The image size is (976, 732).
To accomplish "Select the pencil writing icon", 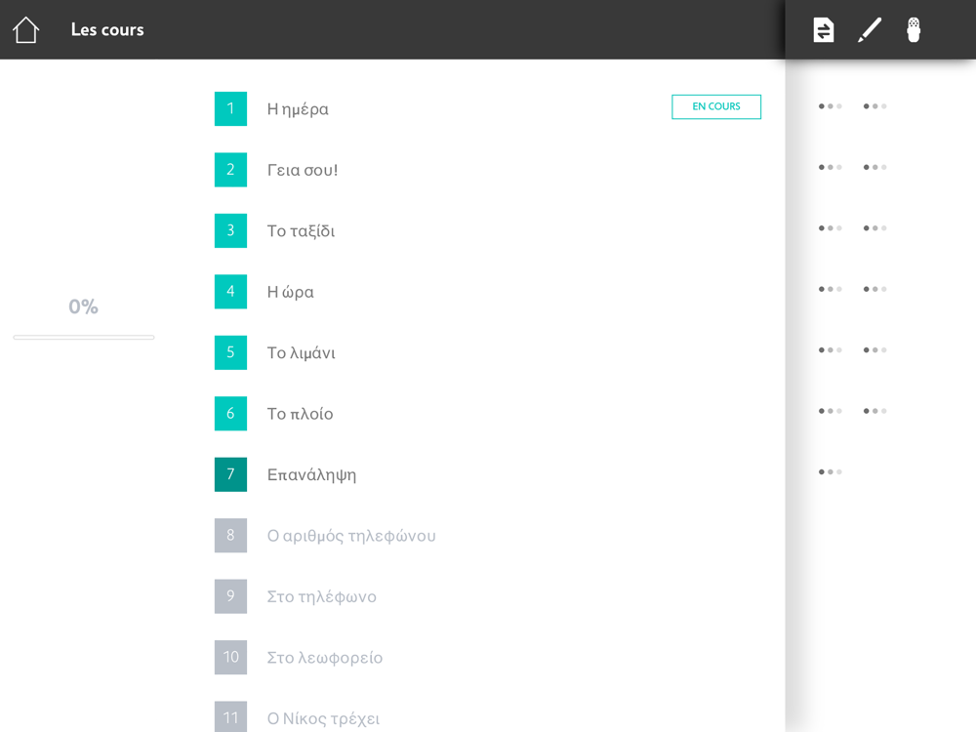I will click(x=870, y=30).
